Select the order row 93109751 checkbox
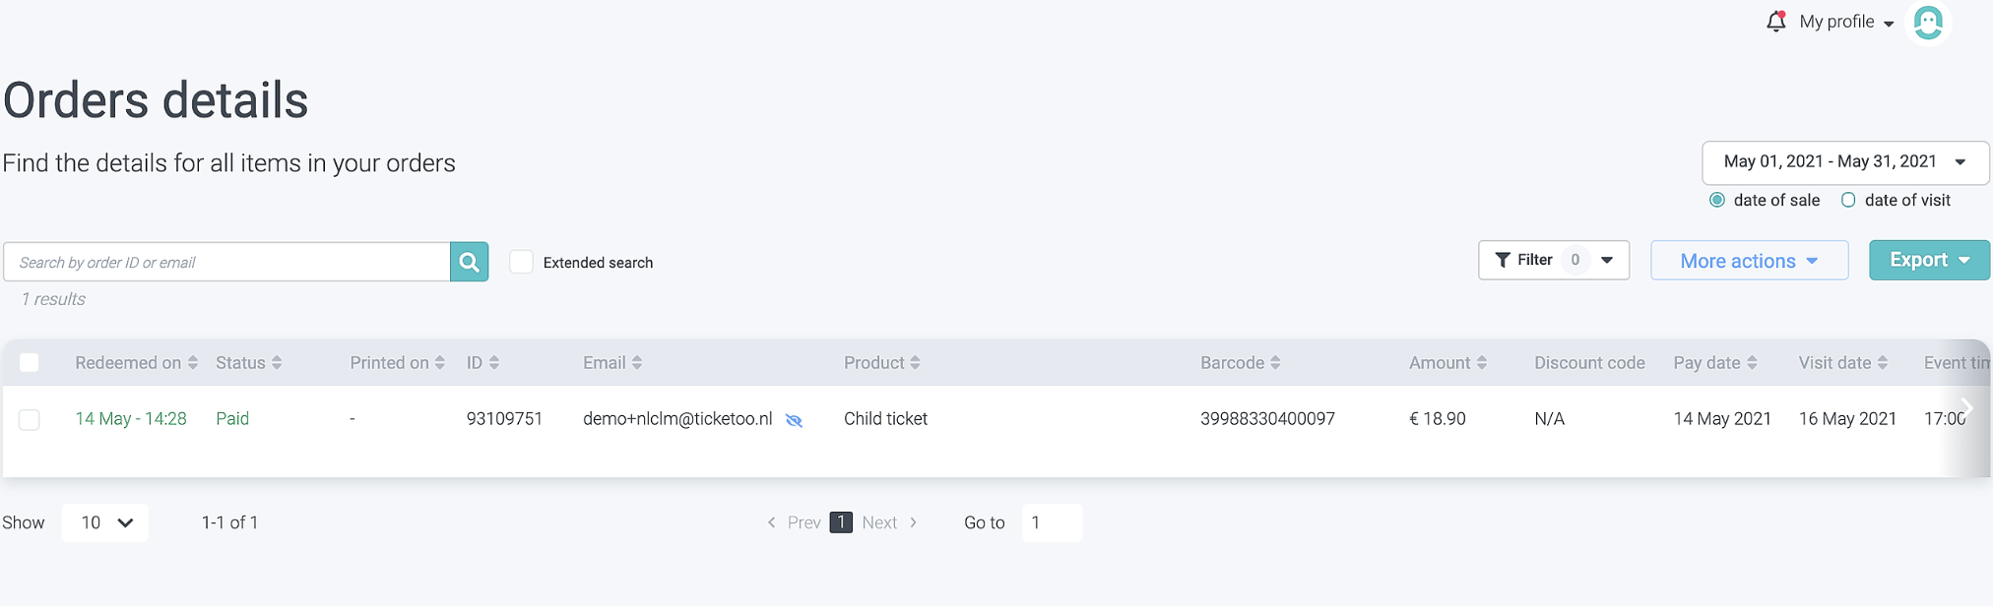1993x612 pixels. pos(30,419)
